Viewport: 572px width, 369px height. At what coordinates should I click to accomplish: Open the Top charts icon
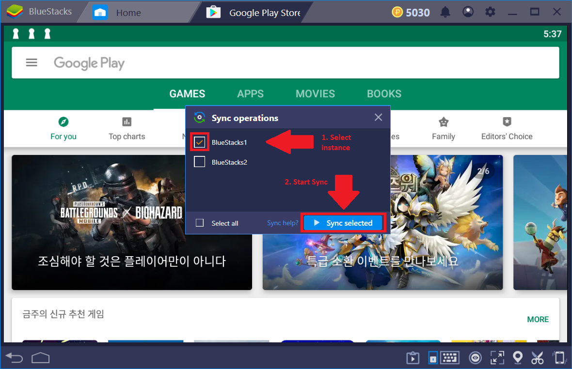point(127,122)
